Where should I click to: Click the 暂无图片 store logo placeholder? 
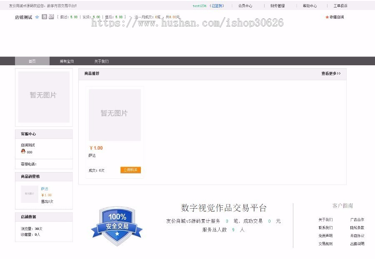coord(44,96)
